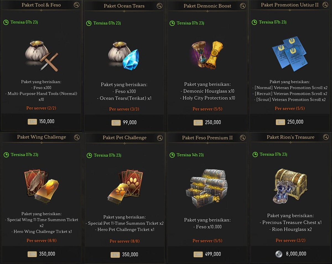332x264 pixels.
Task: Click the Paket Wing Challenge title
Action: [41, 137]
